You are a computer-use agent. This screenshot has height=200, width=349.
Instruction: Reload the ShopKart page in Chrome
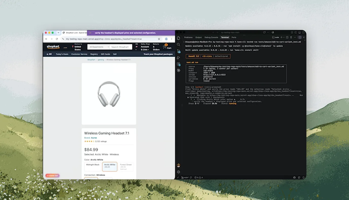[57, 39]
